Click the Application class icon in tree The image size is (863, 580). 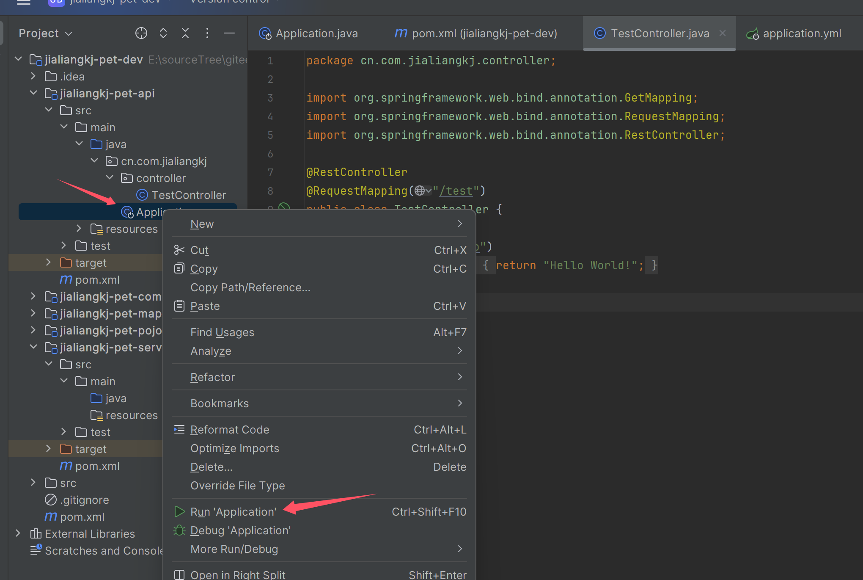127,212
